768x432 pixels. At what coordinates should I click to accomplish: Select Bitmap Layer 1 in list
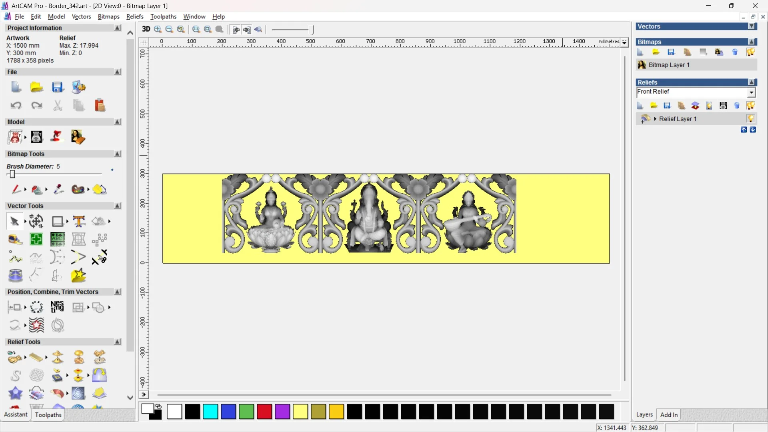[669, 65]
